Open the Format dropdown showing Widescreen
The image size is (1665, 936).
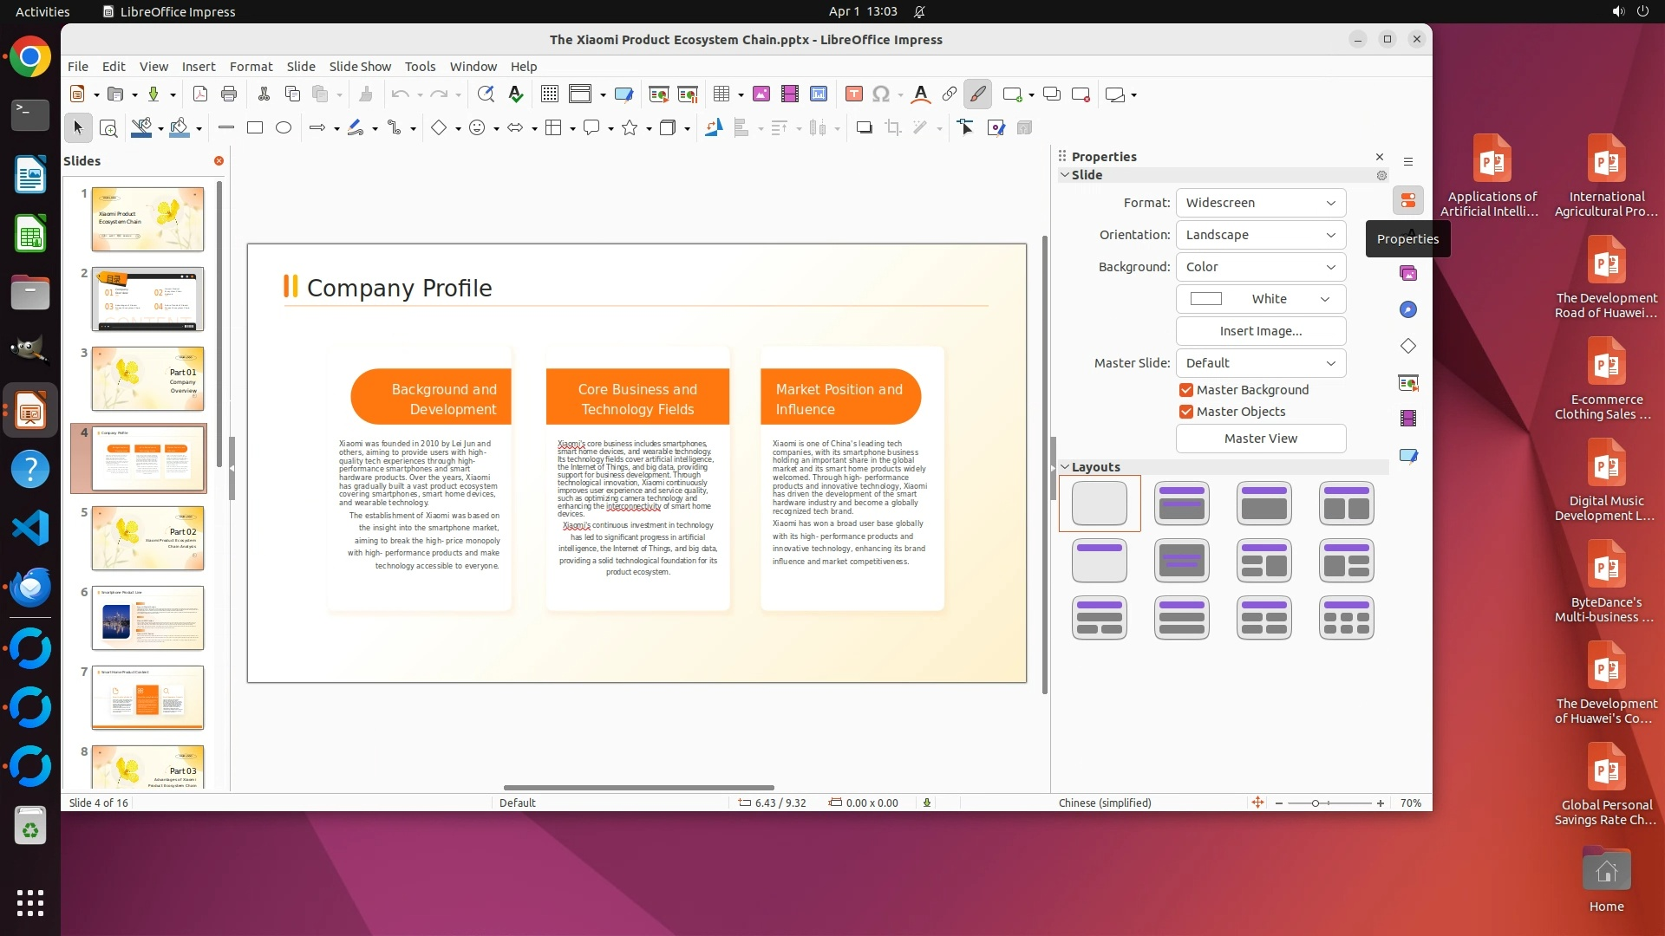(x=1260, y=203)
